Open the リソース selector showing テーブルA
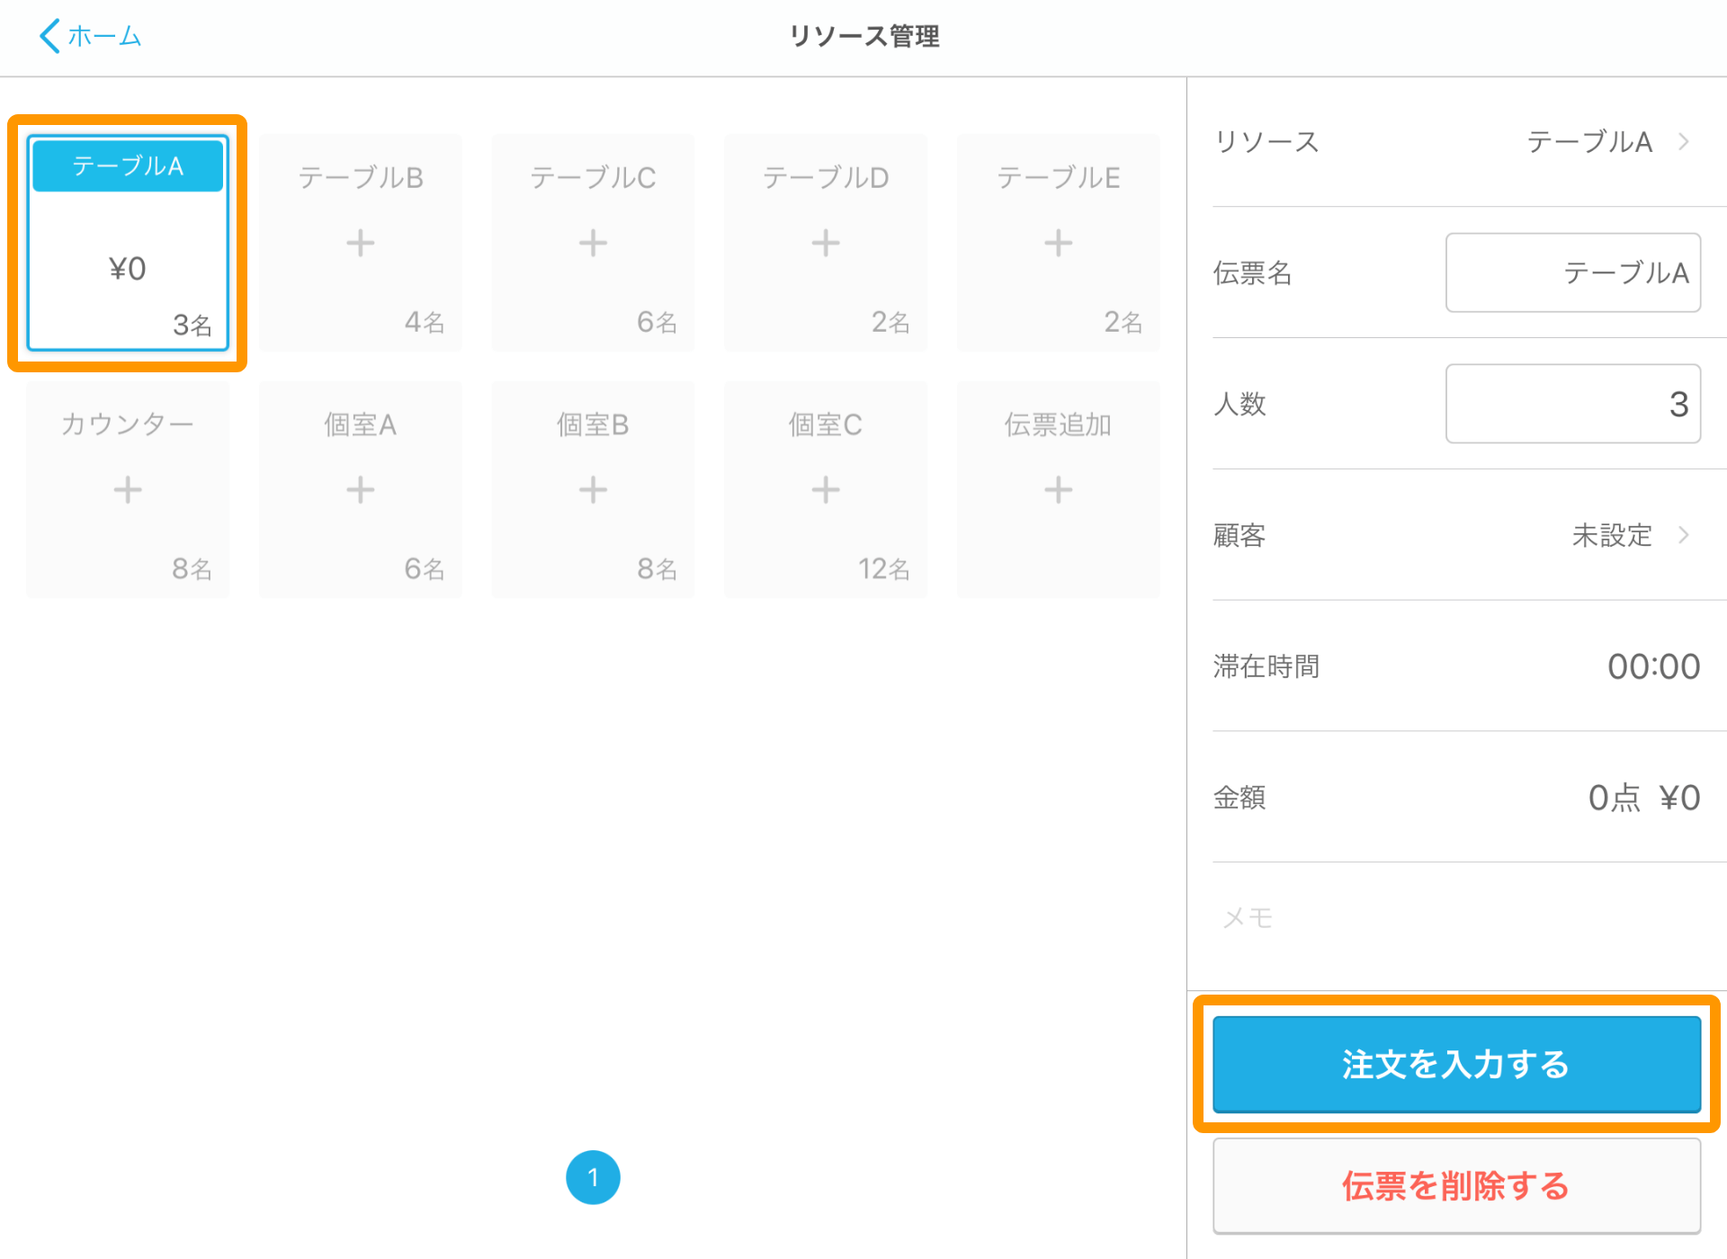This screenshot has height=1259, width=1727. tap(1610, 142)
